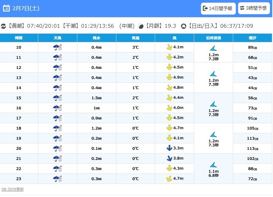This screenshot has width=273, height=197.
Task: Click the 08:50分更新 update link
Action: point(12,190)
